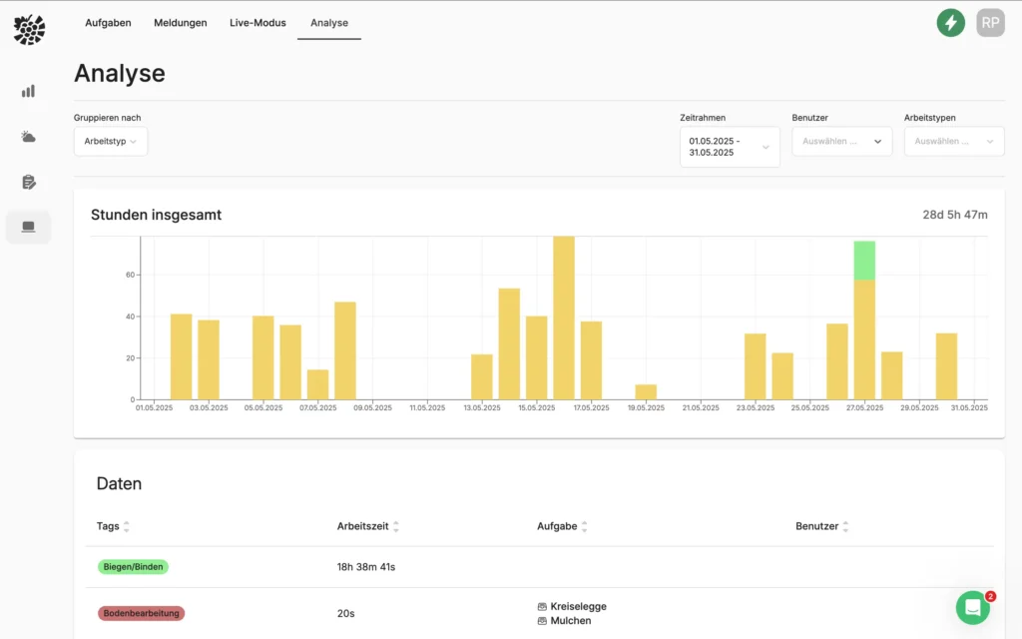
Task: Open the weather icon in the sidebar
Action: tap(27, 136)
